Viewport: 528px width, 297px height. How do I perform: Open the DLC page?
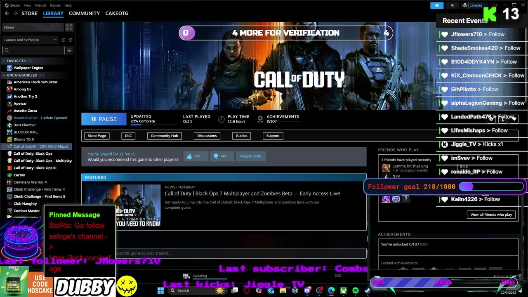128,136
